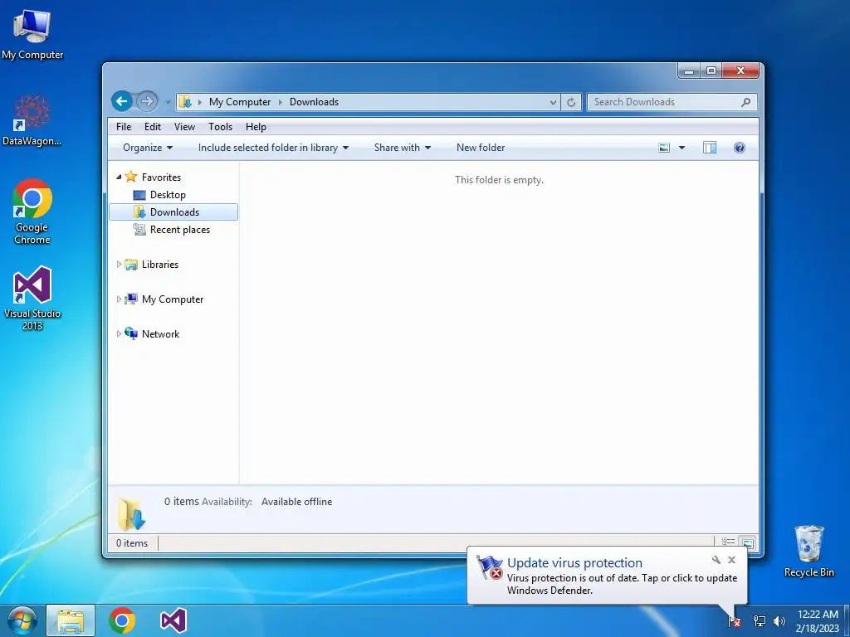850x637 pixels.
Task: Select Recent places under Favorites
Action: (179, 230)
